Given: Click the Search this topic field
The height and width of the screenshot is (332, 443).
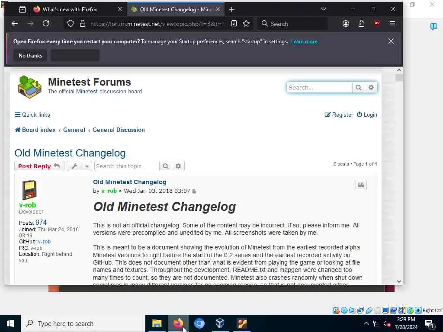Looking at the screenshot, I should 127,166.
